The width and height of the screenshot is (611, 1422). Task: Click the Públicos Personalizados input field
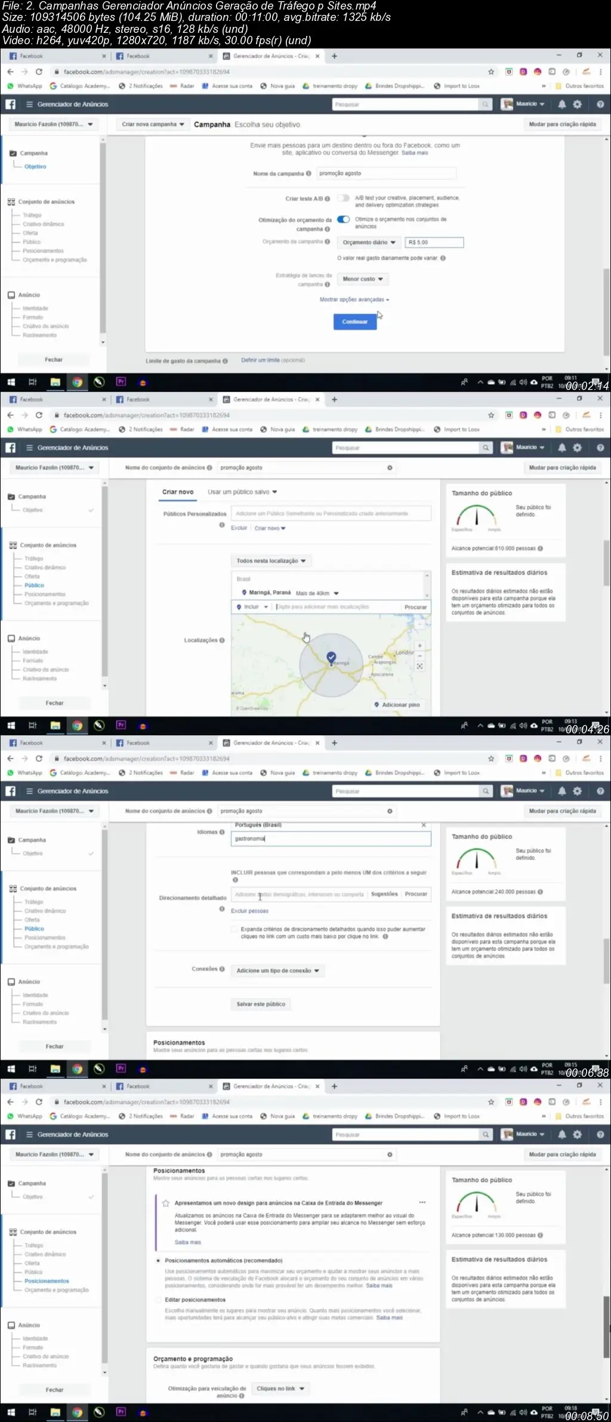point(331,514)
